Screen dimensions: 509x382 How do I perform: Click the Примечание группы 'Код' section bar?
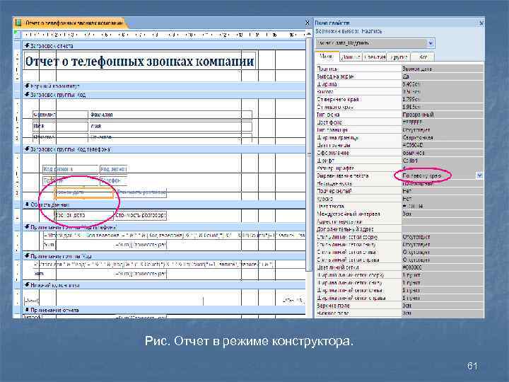pos(164,256)
